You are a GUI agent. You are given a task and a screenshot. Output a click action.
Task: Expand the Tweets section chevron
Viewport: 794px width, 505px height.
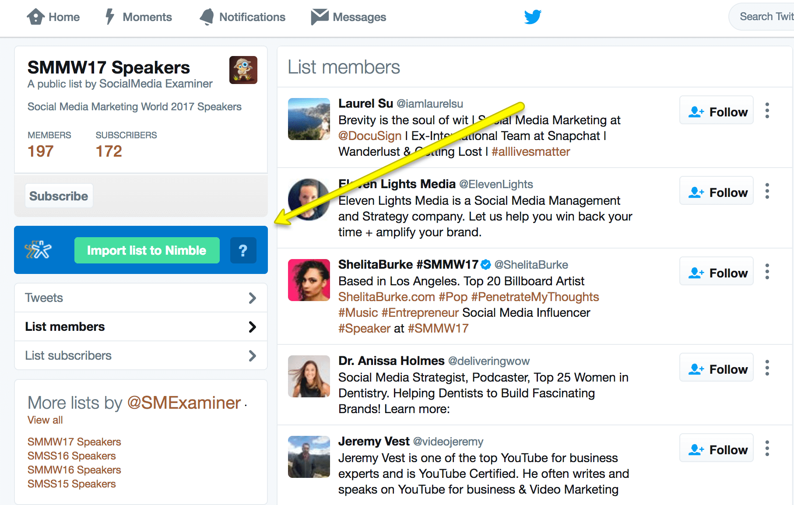click(252, 298)
